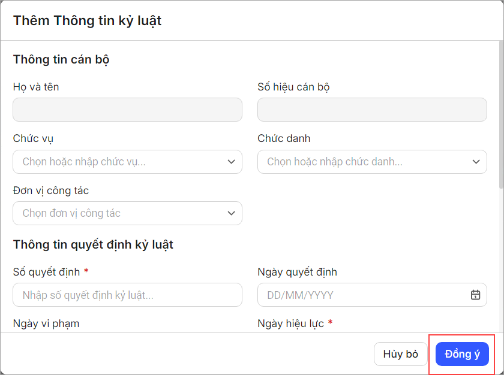The image size is (504, 375).
Task: Click the Ngày quyết định label
Action: coord(297,272)
